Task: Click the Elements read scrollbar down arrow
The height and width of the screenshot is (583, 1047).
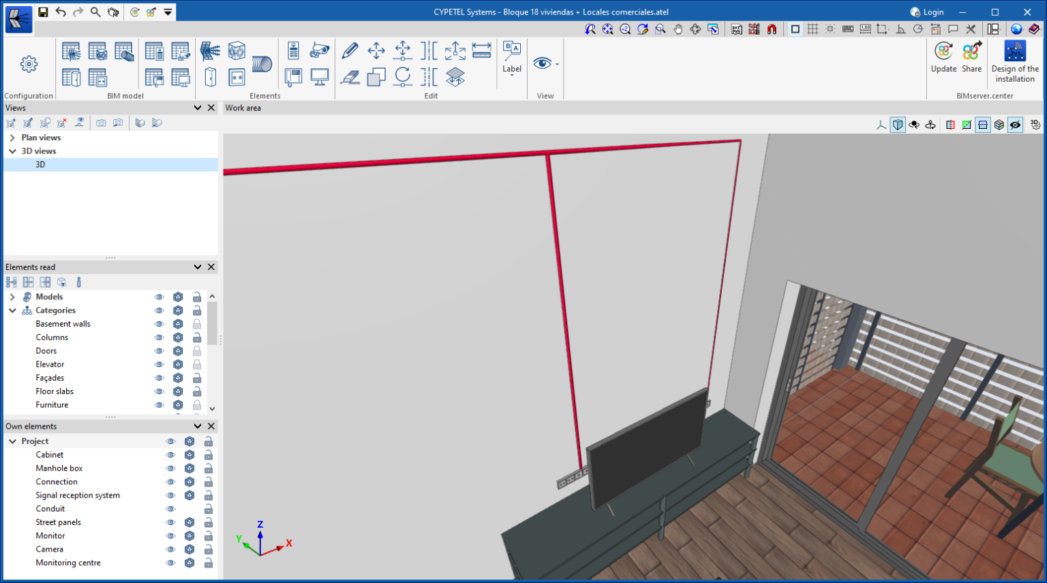Action: pyautogui.click(x=212, y=408)
